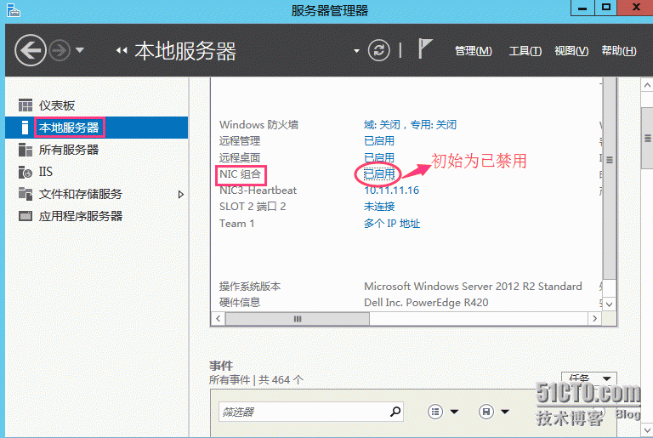Click properties panel horizontal scroll right arrow
653x438 pixels.
click(x=594, y=319)
